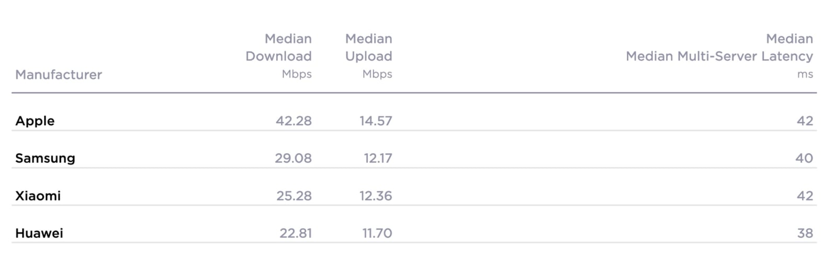Viewport: 837px width, 274px height.
Task: Click the ms unit under latency header
Action: pos(805,75)
